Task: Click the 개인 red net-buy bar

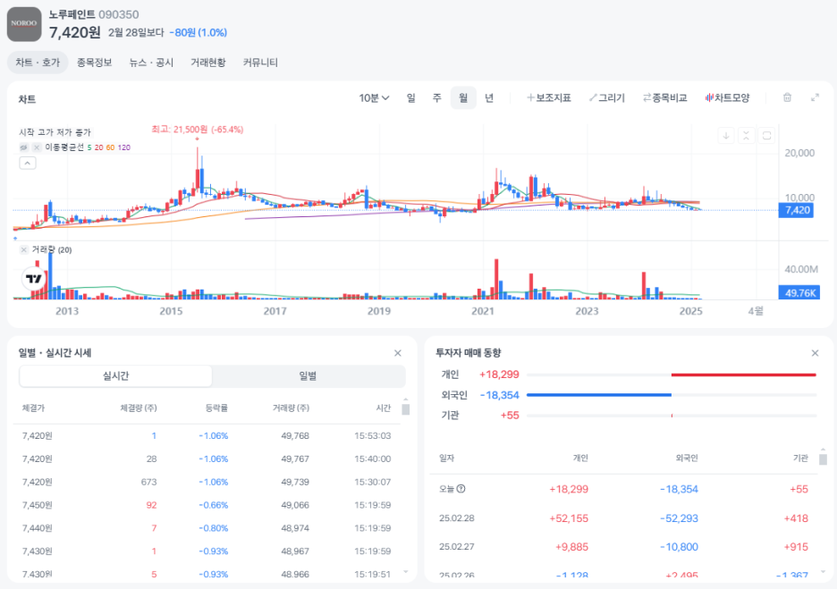Action: pyautogui.click(x=744, y=375)
